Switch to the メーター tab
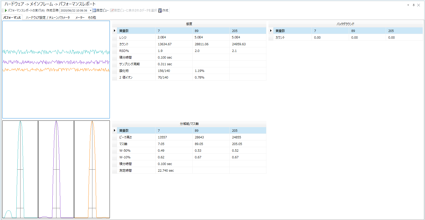This screenshot has width=425, height=220. [x=80, y=17]
